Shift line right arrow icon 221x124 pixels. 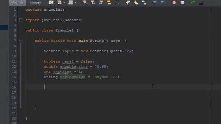point(163,2)
